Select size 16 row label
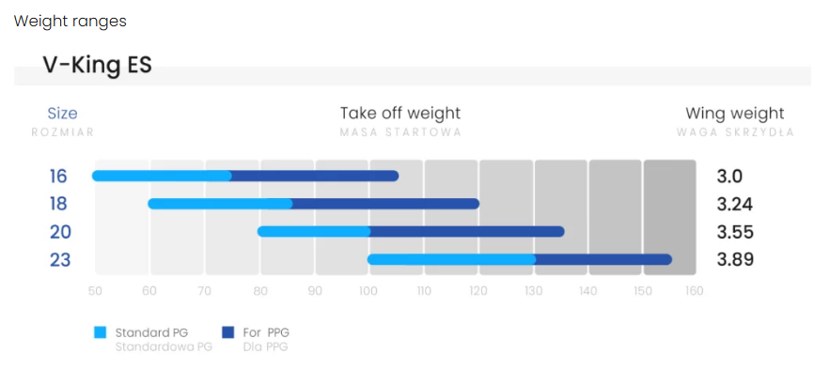 (59, 177)
